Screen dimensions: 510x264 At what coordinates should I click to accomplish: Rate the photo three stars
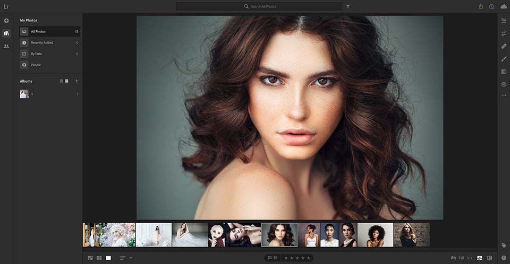[297, 258]
